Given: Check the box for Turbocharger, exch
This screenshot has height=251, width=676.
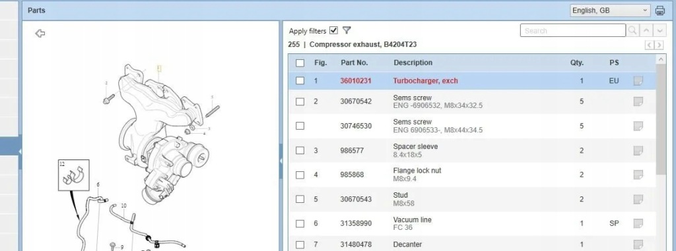Looking at the screenshot, I should [300, 80].
